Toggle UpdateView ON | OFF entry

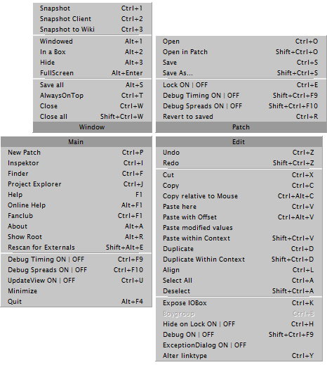[76, 281]
